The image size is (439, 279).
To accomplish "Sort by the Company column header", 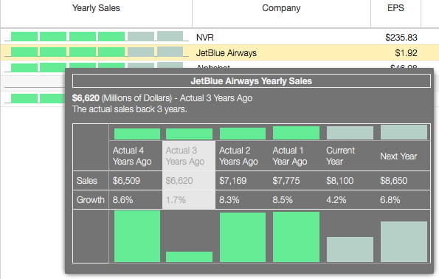I will [281, 8].
